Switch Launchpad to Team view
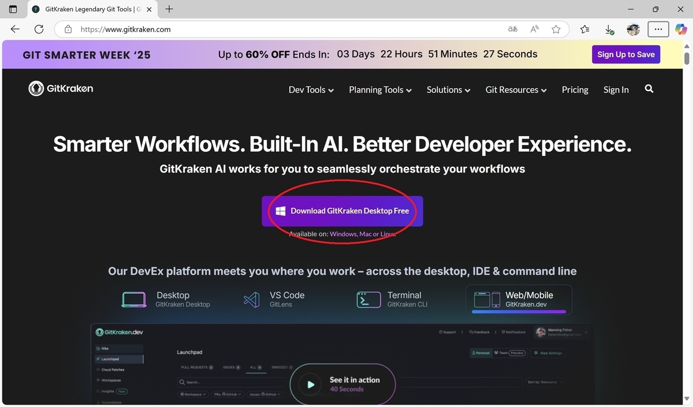The width and height of the screenshot is (693, 407). click(x=503, y=353)
